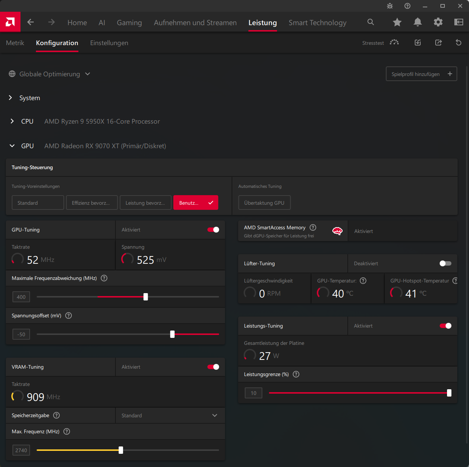Screen dimensions: 469x467
Task: Select the Benutzerdefiniert preset
Action: (196, 203)
